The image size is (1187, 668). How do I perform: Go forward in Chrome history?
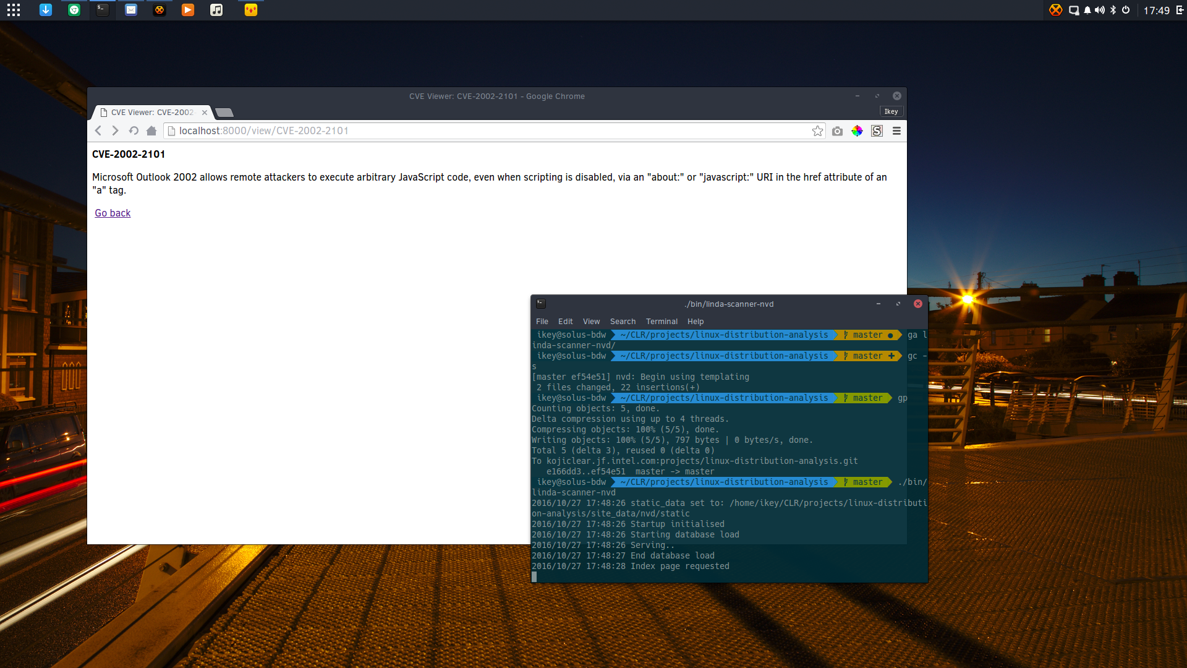click(x=115, y=131)
